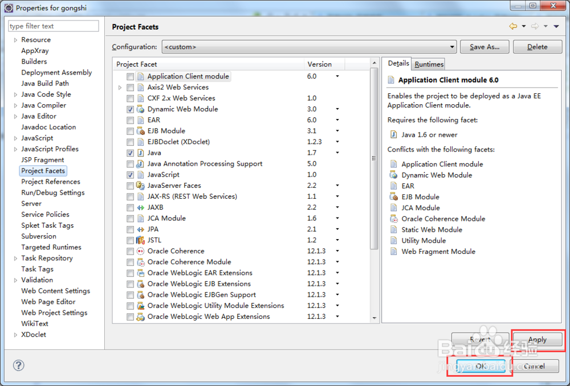Screen dimensions: 570x386
Task: Check the JavaServer Faces checkbox
Action: tap(130, 186)
